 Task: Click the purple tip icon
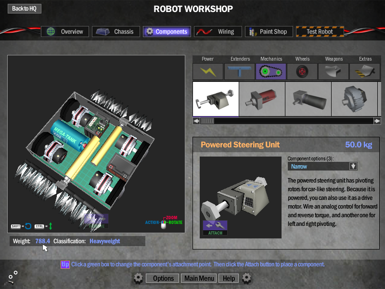[65, 264]
